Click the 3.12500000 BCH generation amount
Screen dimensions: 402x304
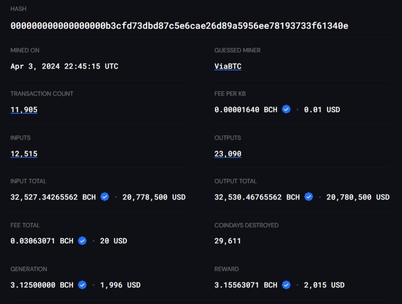[42, 285]
